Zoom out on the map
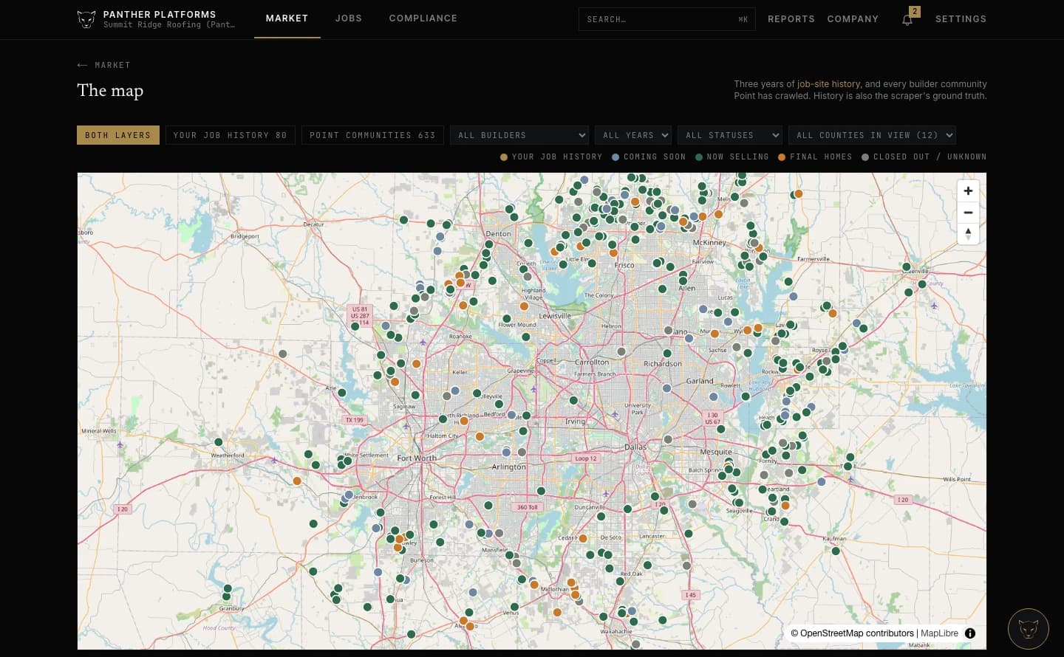Viewport: 1064px width, 657px height. (968, 213)
